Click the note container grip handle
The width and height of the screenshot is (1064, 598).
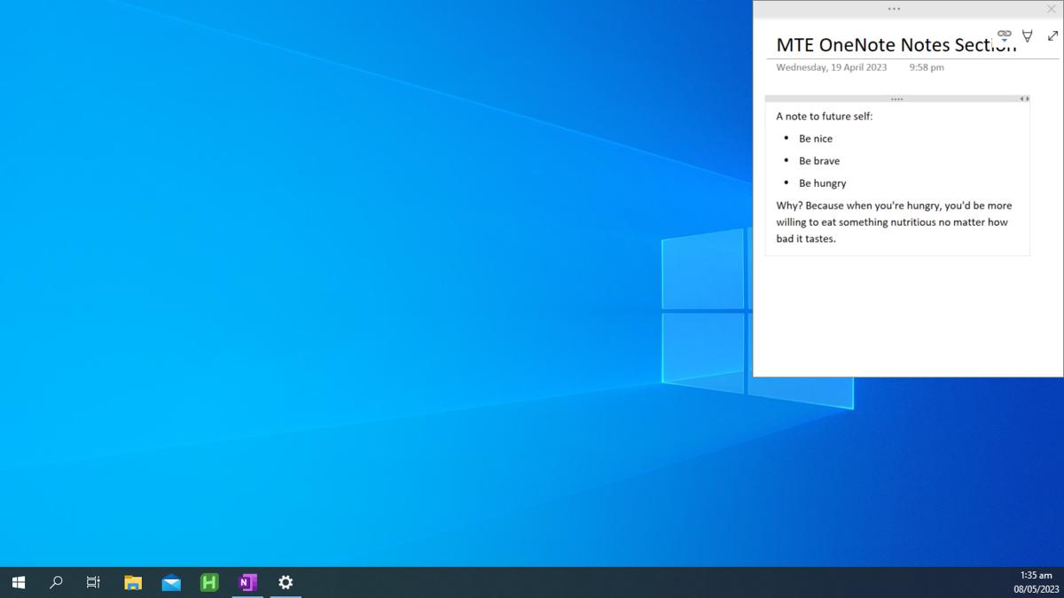(x=896, y=98)
